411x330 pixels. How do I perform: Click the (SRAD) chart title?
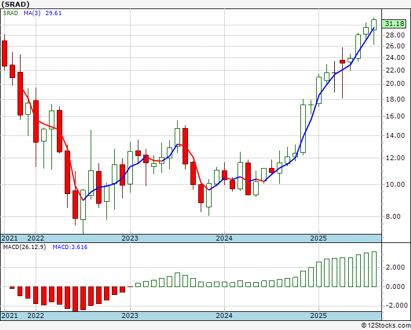coord(16,4)
